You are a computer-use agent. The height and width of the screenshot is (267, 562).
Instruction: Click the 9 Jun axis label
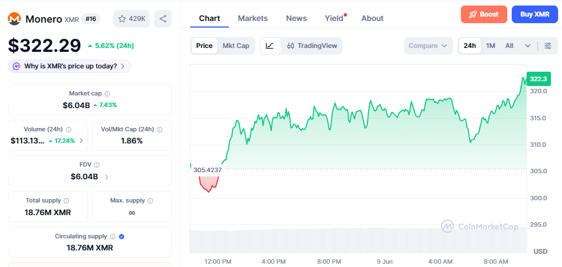tap(385, 261)
